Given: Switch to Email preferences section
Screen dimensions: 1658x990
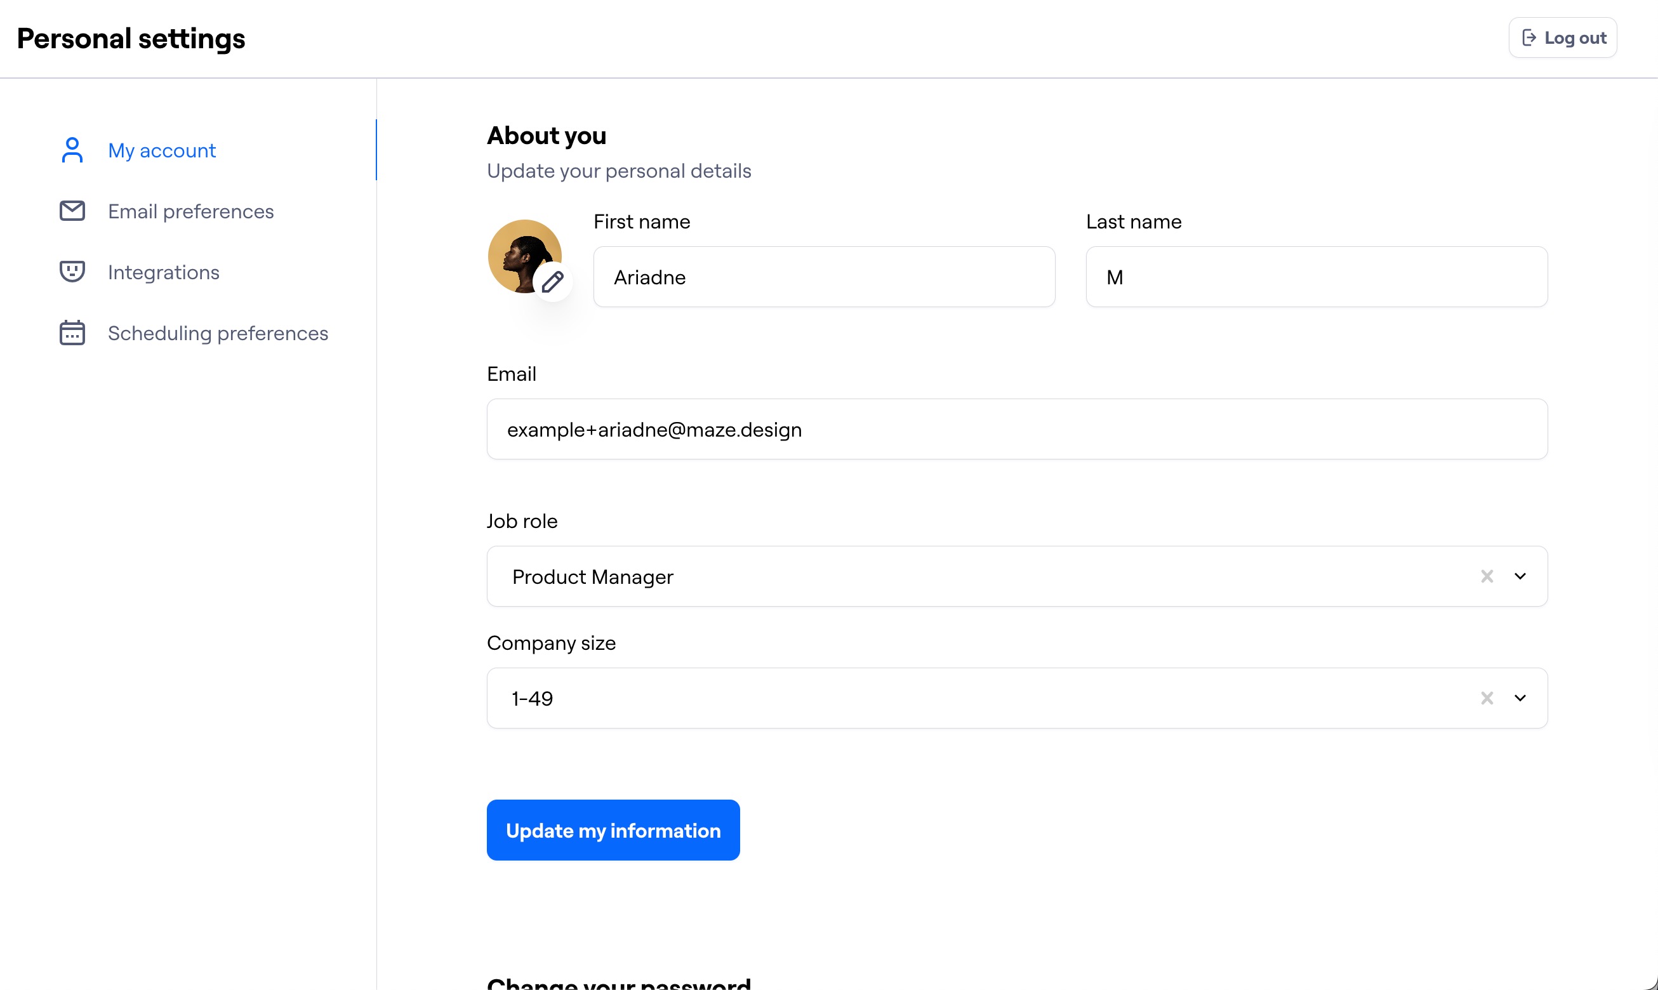Looking at the screenshot, I should click(x=190, y=211).
